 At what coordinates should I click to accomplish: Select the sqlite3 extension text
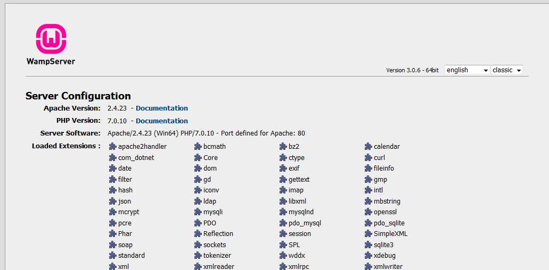[383, 245]
